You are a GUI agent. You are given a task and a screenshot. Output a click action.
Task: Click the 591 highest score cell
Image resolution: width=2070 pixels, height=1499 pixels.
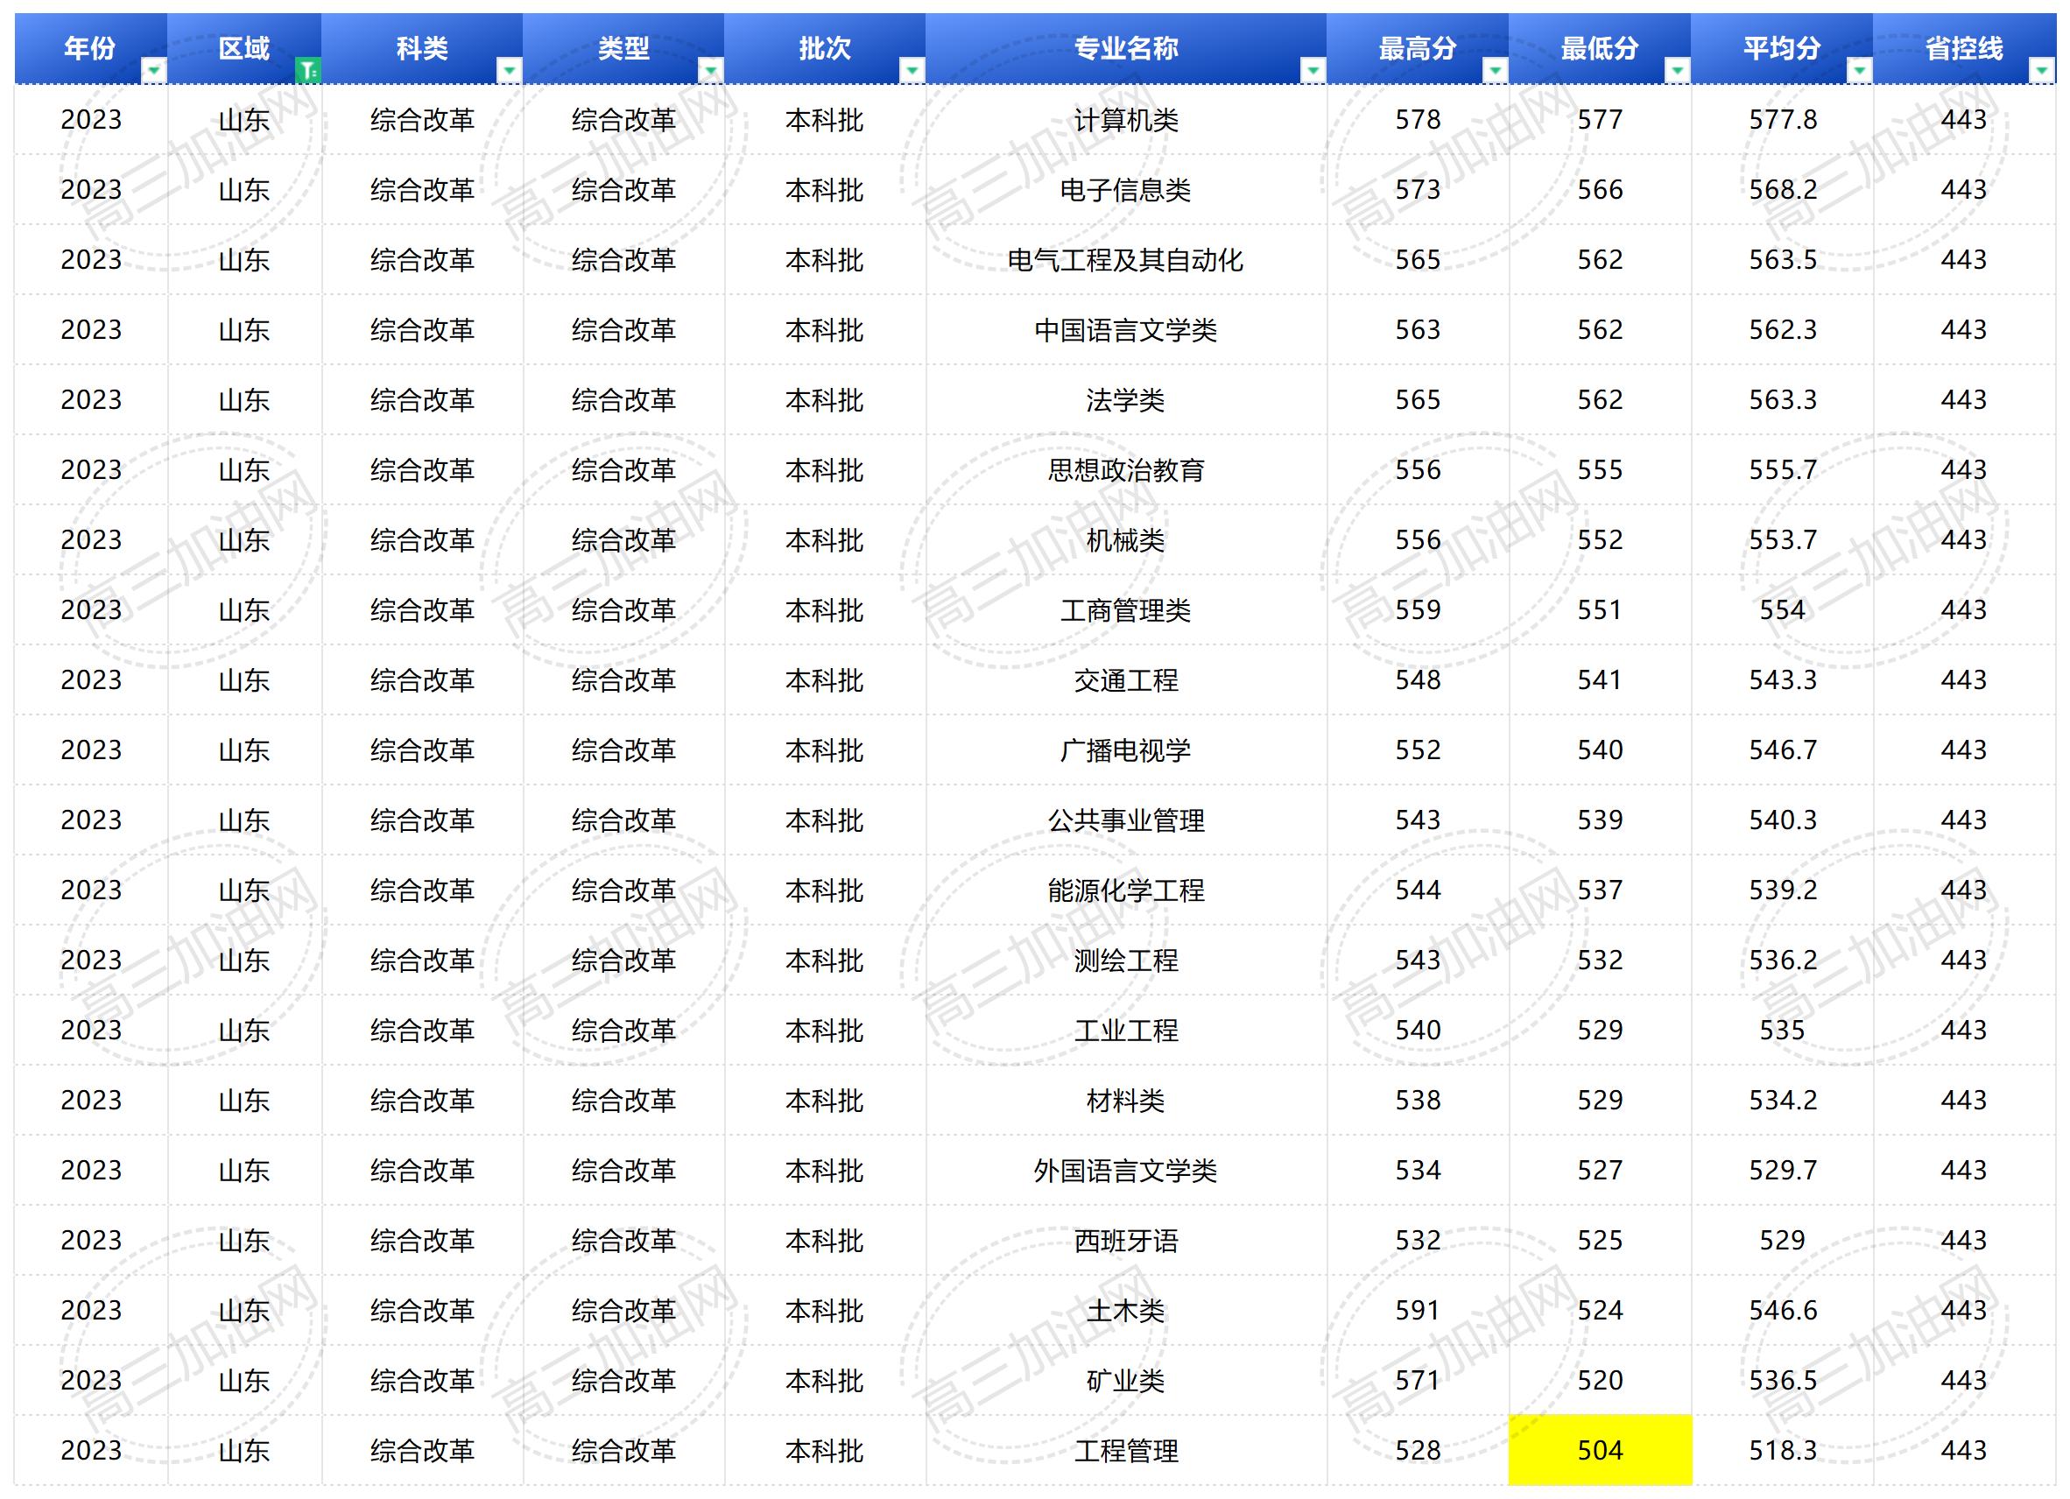coord(1419,1311)
